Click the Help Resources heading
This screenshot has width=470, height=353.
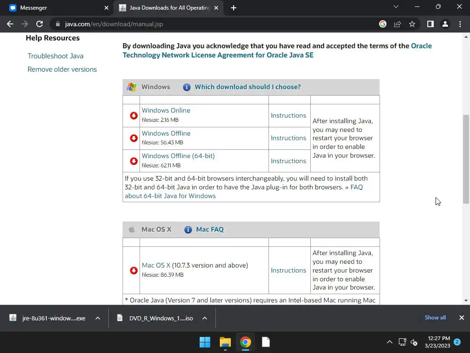click(53, 38)
